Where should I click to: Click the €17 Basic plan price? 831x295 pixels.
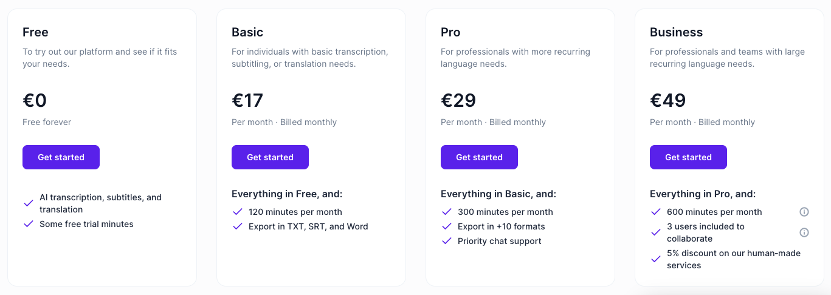coord(247,100)
